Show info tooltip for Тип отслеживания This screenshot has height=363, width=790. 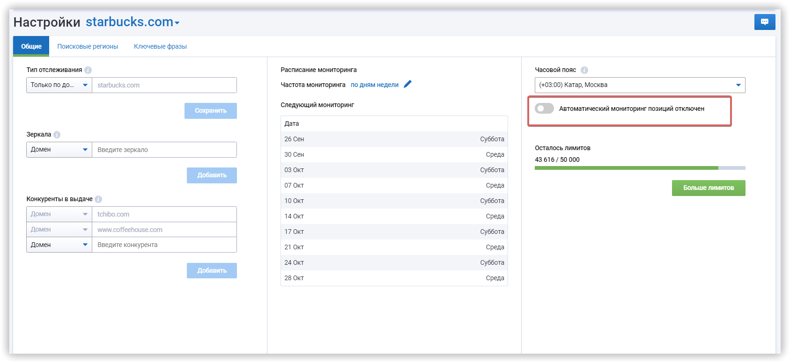tap(88, 70)
